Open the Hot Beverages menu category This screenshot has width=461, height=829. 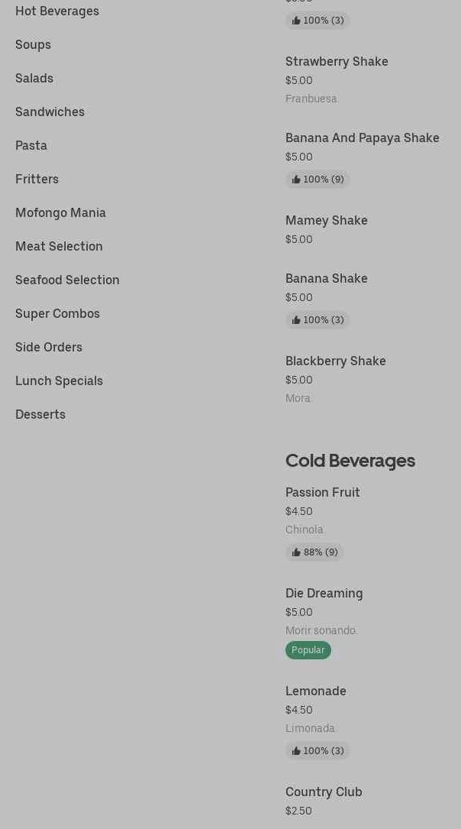57,11
